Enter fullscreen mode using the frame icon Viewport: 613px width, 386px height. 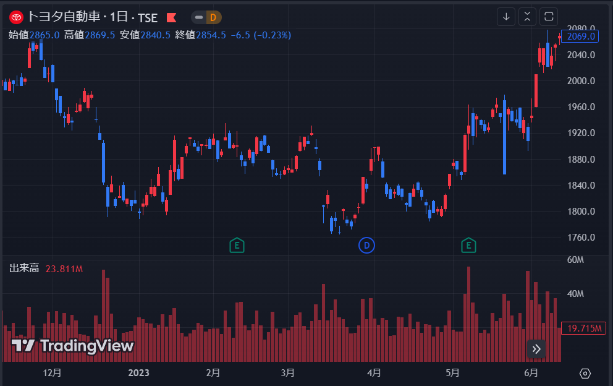[548, 17]
